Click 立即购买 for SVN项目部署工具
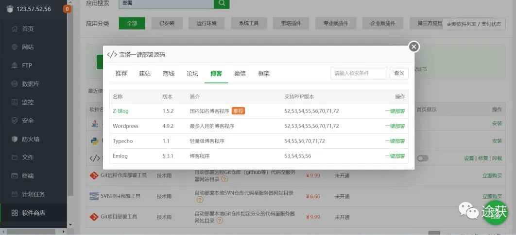The width and height of the screenshot is (516, 235). [492, 196]
